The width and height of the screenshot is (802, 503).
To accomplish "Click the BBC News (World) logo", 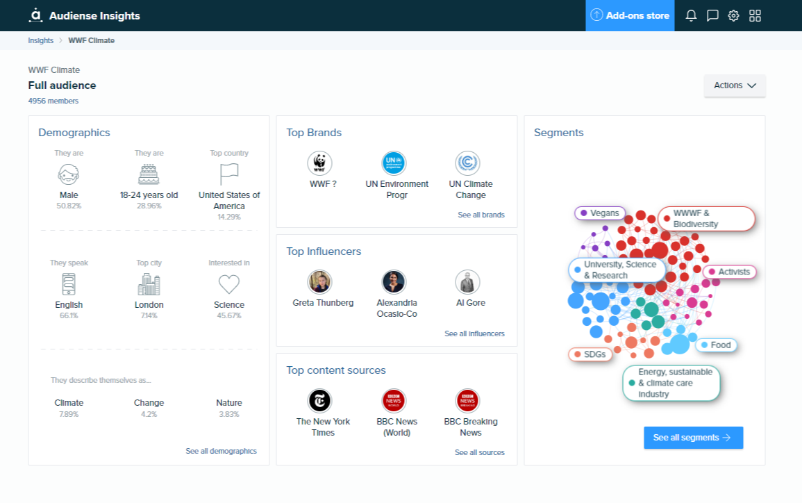I will (x=394, y=401).
